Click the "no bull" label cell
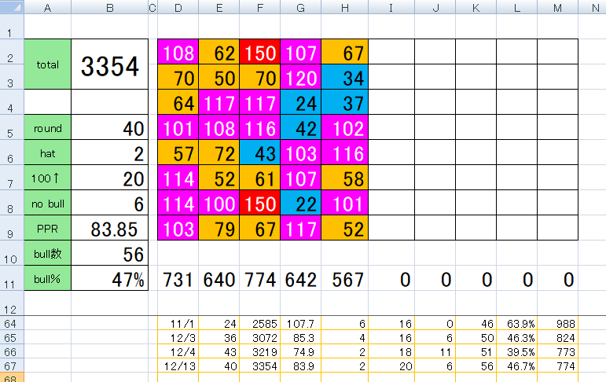Screen dimensions: 606x382 [47, 203]
